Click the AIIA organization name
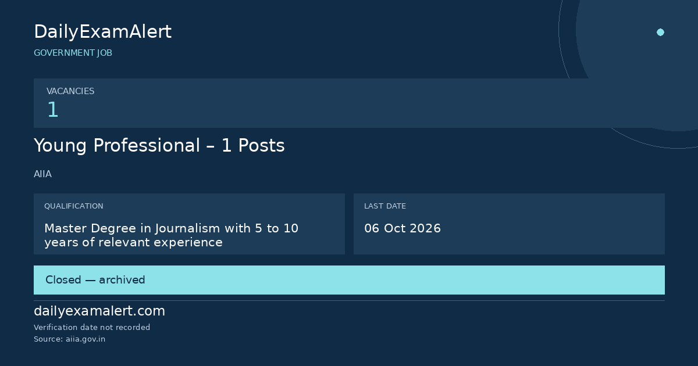Image resolution: width=698 pixels, height=366 pixels. [42, 174]
